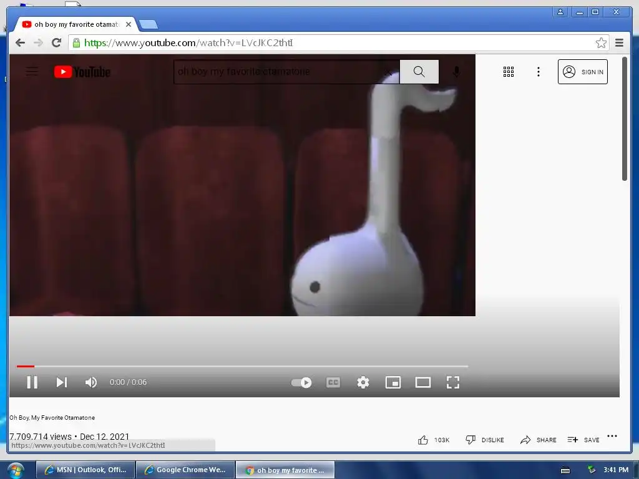Clear the YouTube search text
Image resolution: width=639 pixels, height=479 pixels.
click(389, 72)
